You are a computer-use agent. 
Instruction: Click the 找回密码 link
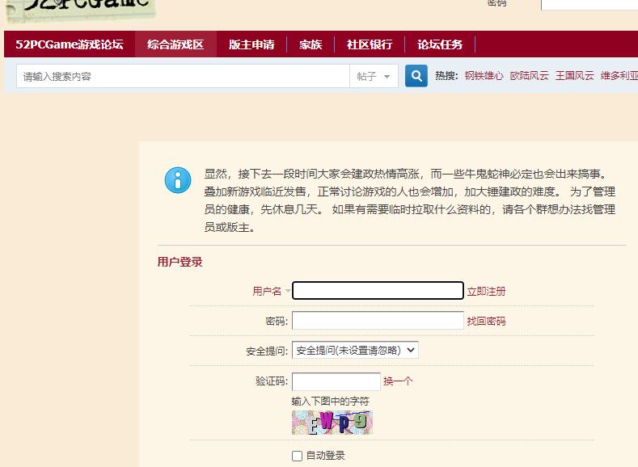click(486, 321)
